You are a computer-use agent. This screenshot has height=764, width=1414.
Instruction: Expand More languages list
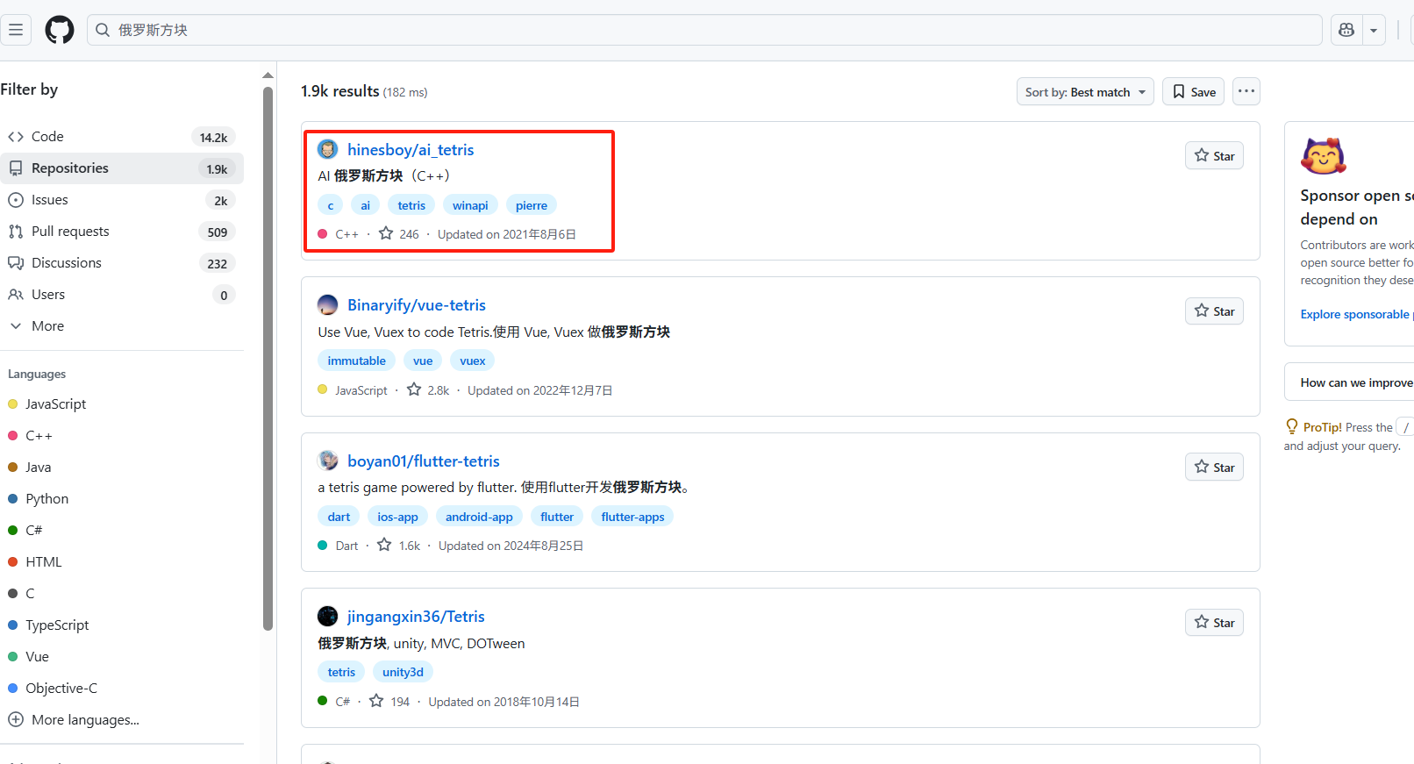pos(75,720)
